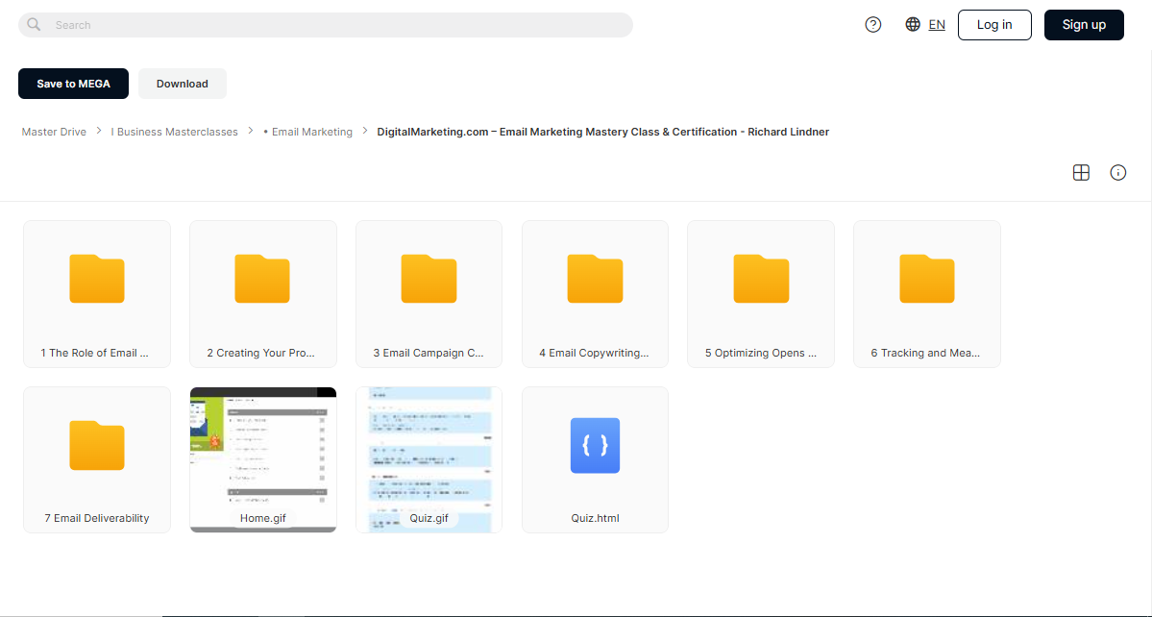Select the Quiz.html file name label

click(x=595, y=518)
